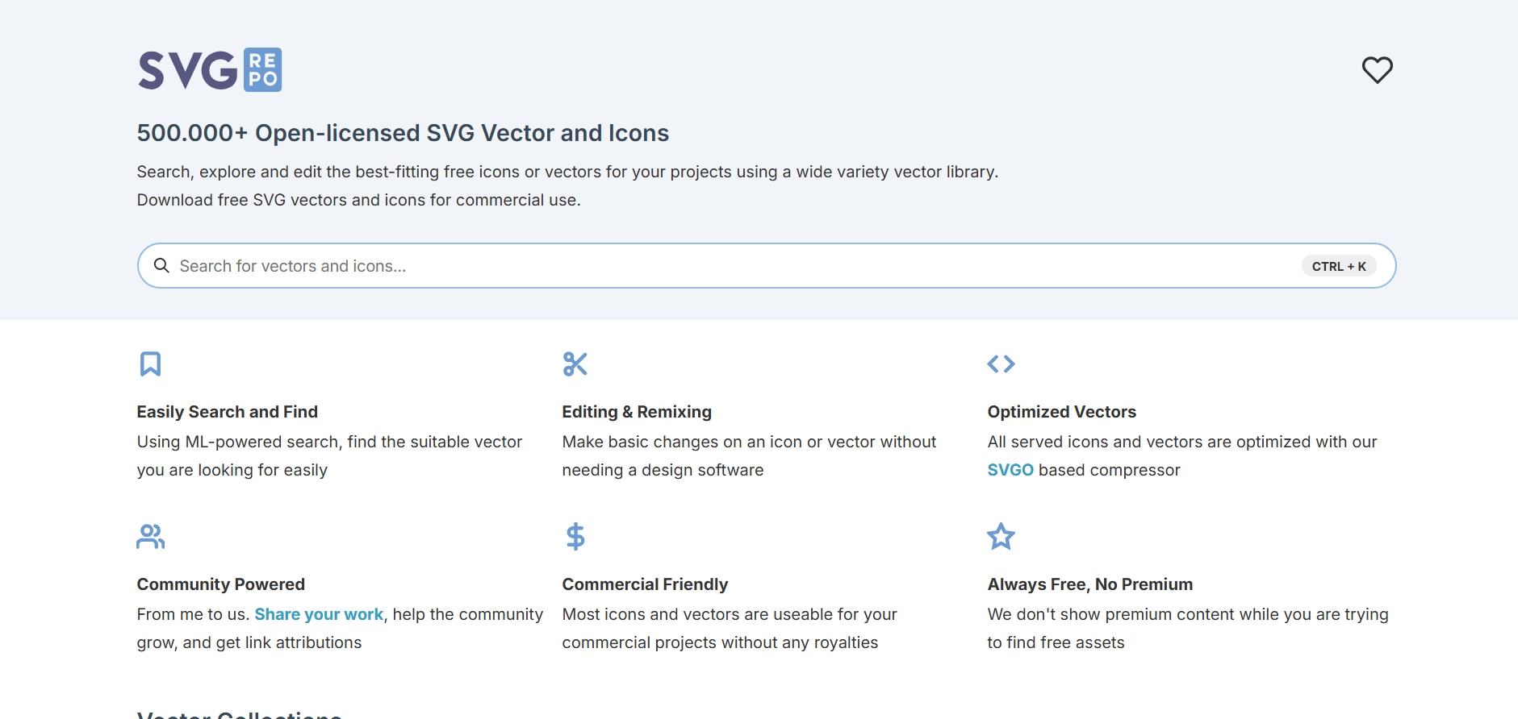Open the SVGO link
The image size is (1518, 719).
coord(1010,470)
